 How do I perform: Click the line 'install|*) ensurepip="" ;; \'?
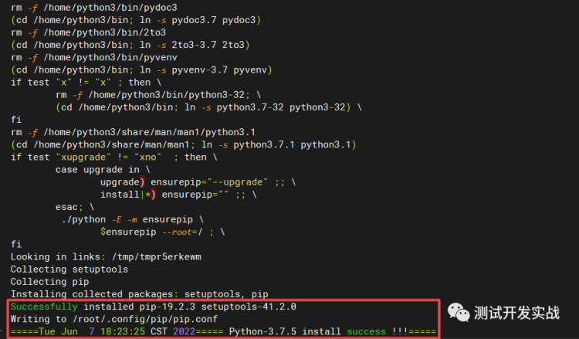(178, 195)
